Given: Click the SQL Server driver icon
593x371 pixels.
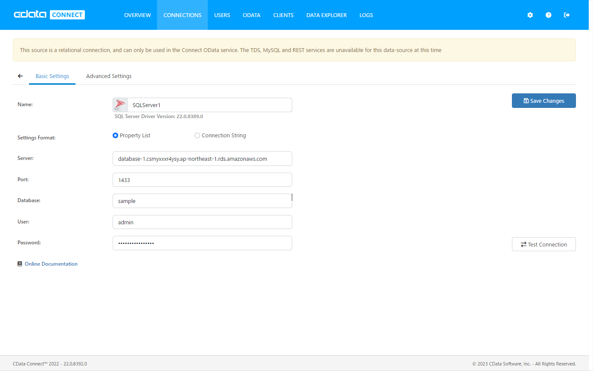Looking at the screenshot, I should (120, 104).
